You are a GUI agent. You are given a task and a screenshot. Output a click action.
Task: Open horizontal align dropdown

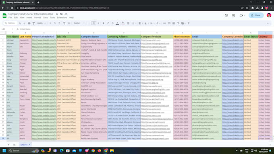[141, 23]
